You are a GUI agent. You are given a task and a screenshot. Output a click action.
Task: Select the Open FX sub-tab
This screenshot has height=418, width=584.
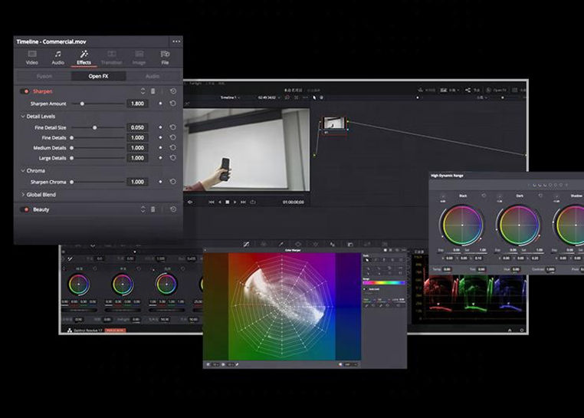[x=98, y=76]
